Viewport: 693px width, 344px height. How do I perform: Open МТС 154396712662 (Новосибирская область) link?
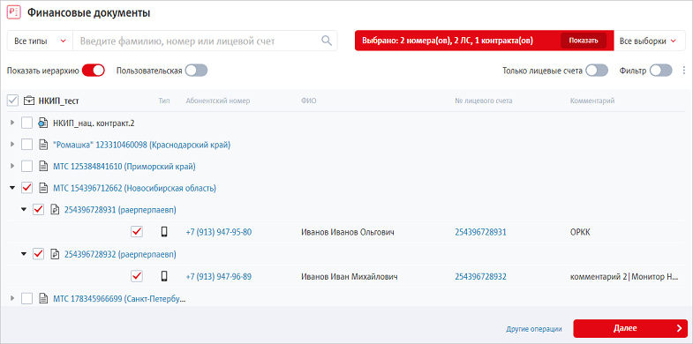click(x=134, y=189)
